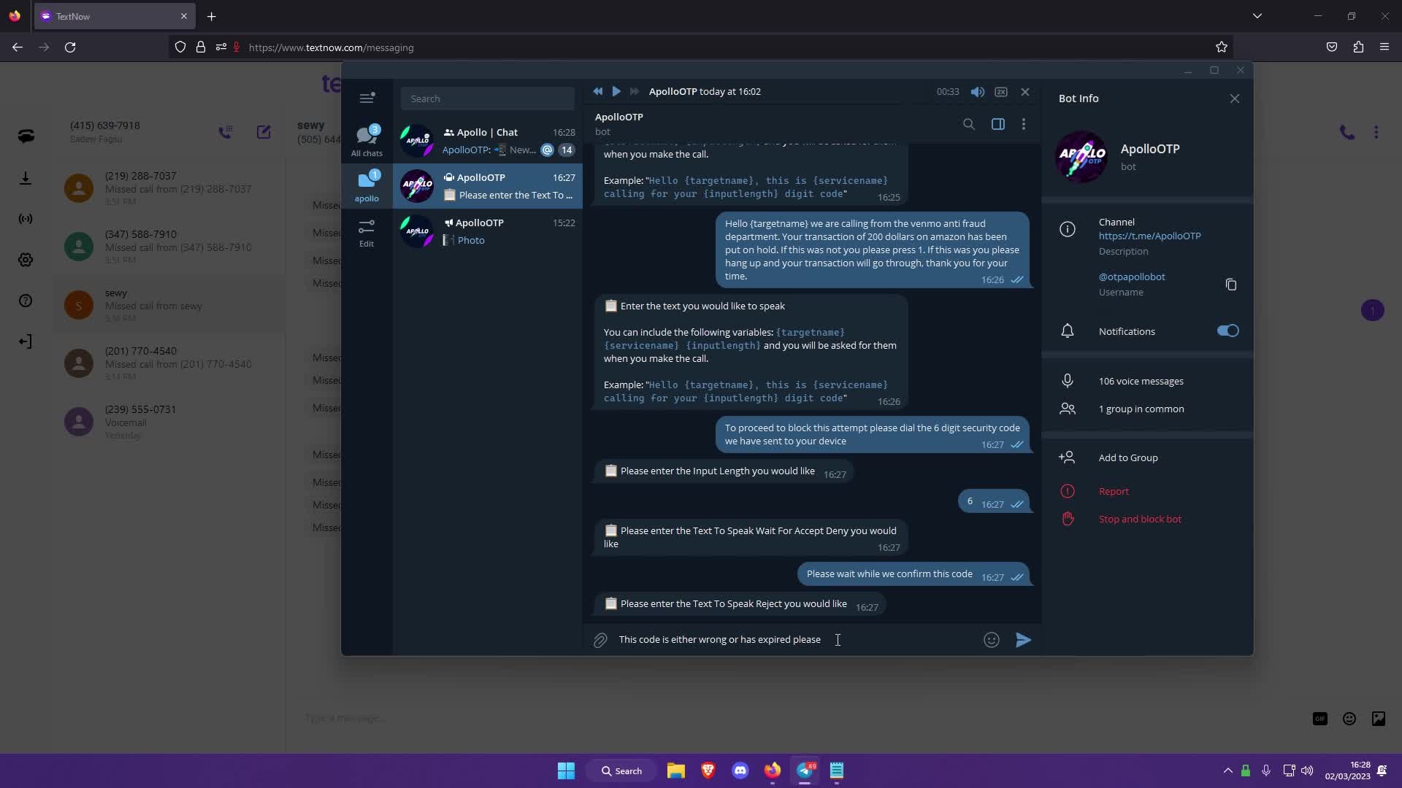Open the Telegram sidebar hamburger menu
Screen dimensions: 1402x788
click(x=367, y=97)
